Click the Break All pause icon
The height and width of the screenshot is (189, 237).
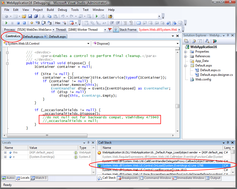tap(12, 23)
